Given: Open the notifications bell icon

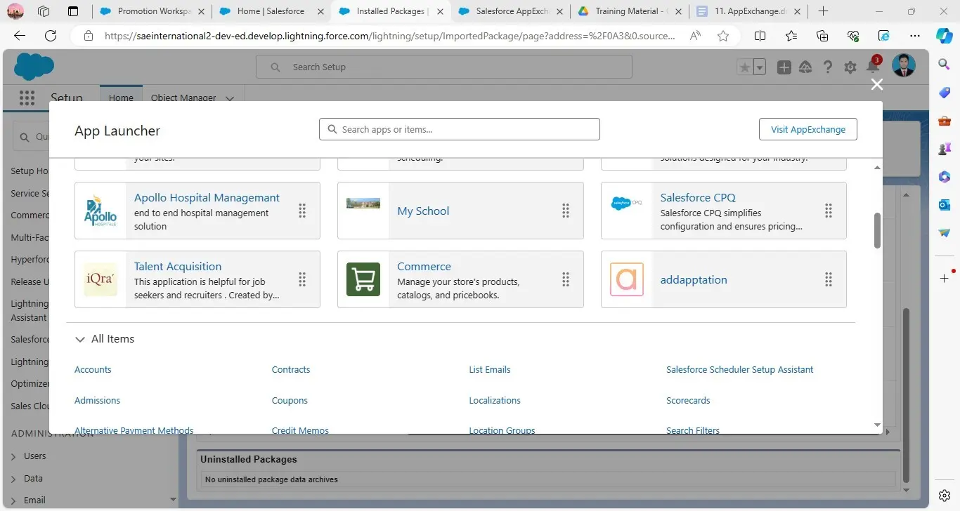Looking at the screenshot, I should [872, 67].
